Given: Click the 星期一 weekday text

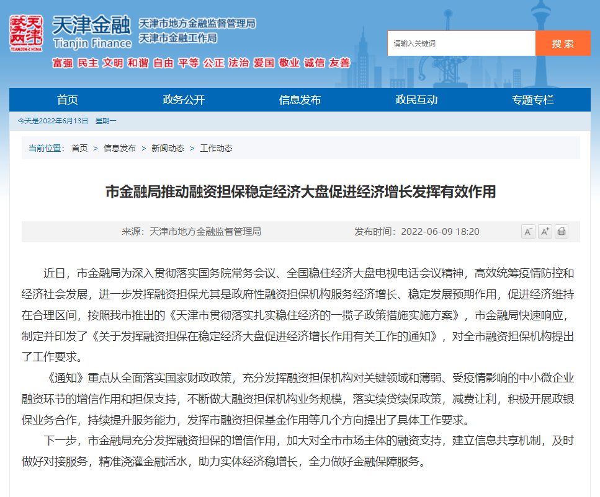Looking at the screenshot, I should [x=105, y=121].
